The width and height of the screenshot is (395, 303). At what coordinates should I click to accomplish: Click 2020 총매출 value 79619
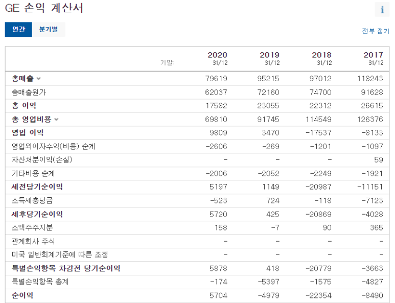216,79
